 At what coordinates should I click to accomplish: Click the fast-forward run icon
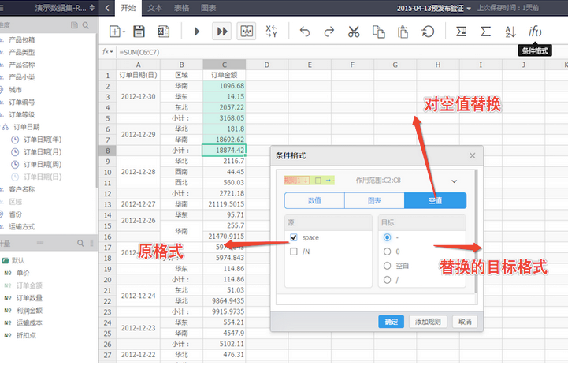[222, 32]
